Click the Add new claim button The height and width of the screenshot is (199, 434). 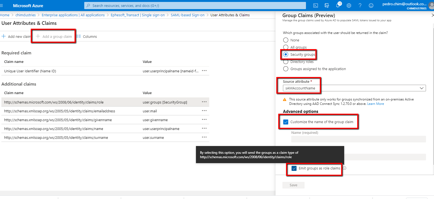pyautogui.click(x=16, y=36)
